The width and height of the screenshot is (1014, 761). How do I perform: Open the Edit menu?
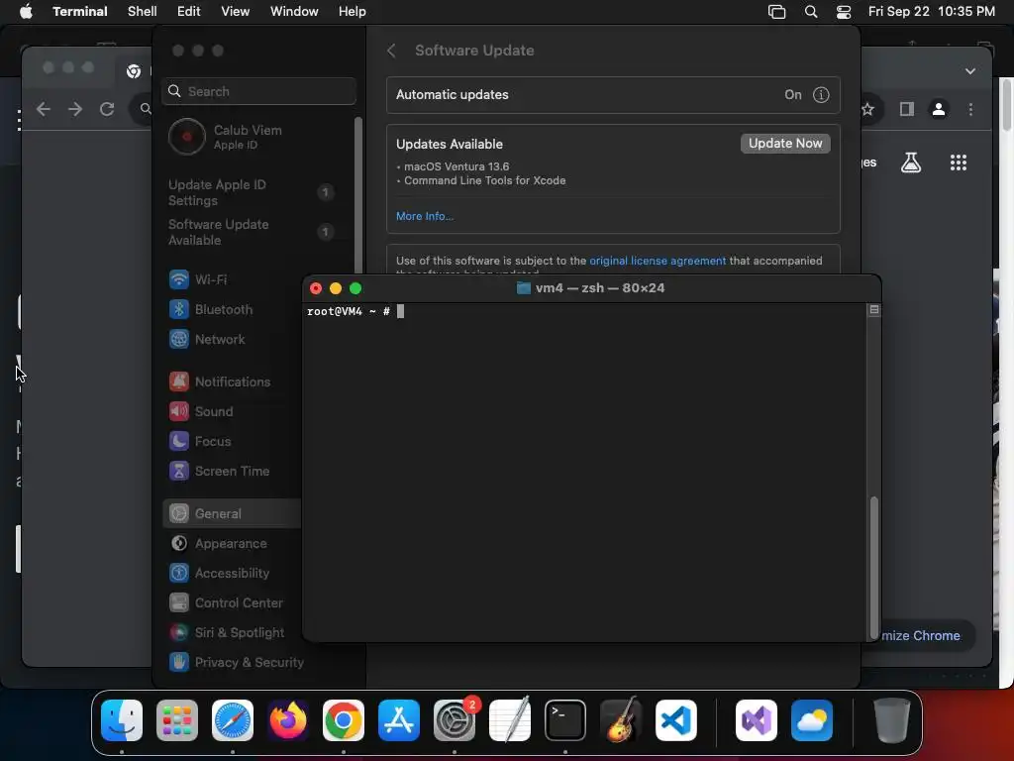click(189, 11)
